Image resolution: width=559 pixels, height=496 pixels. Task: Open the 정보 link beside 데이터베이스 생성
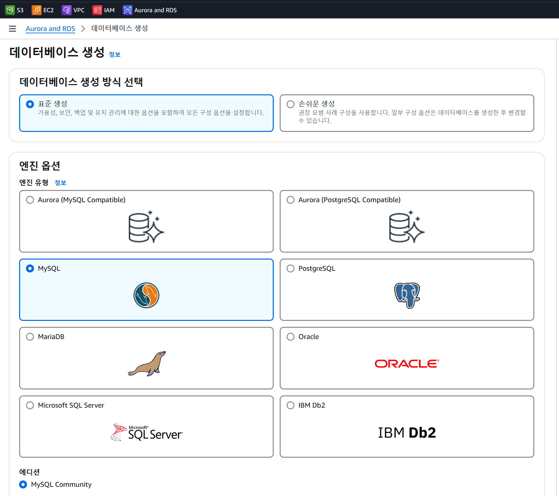pos(115,54)
